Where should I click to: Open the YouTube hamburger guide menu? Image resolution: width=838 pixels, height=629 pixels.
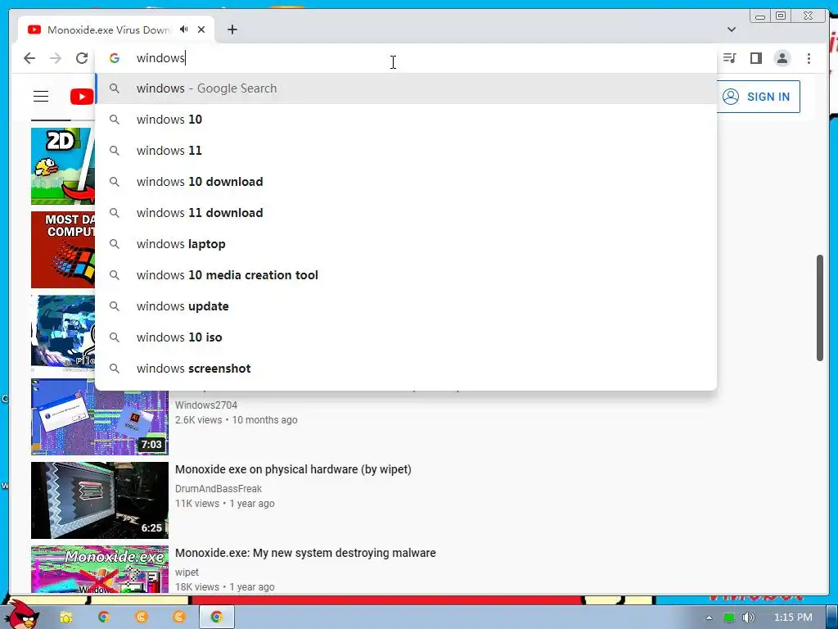[x=41, y=97]
